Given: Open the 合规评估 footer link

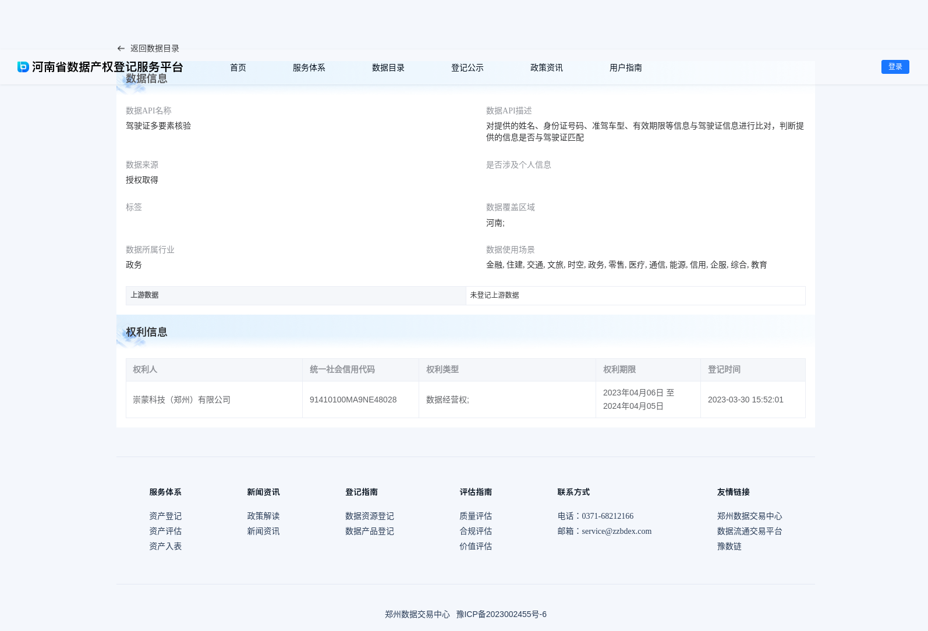Looking at the screenshot, I should [476, 531].
